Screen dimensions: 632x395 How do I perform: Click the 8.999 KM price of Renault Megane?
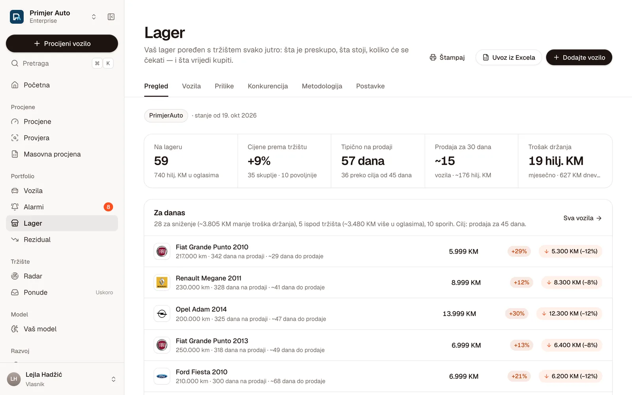click(x=466, y=282)
